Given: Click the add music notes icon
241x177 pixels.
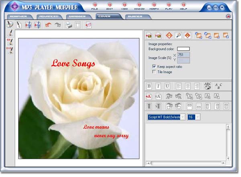Looking at the screenshot, I should (x=88, y=25).
